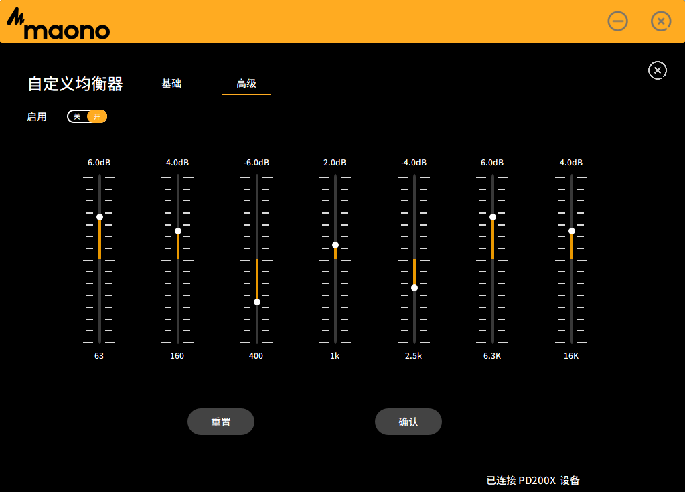The width and height of the screenshot is (685, 492).
Task: Click the -4.0dB value above 2.5k band
Action: (x=414, y=163)
